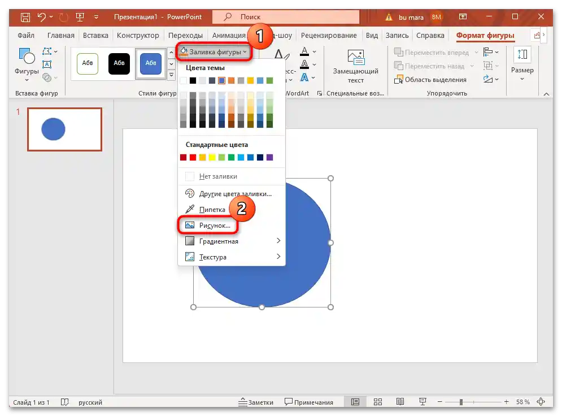562x416 pixels.
Task: Open the Заливка фигуры dropdown
Action: [214, 51]
